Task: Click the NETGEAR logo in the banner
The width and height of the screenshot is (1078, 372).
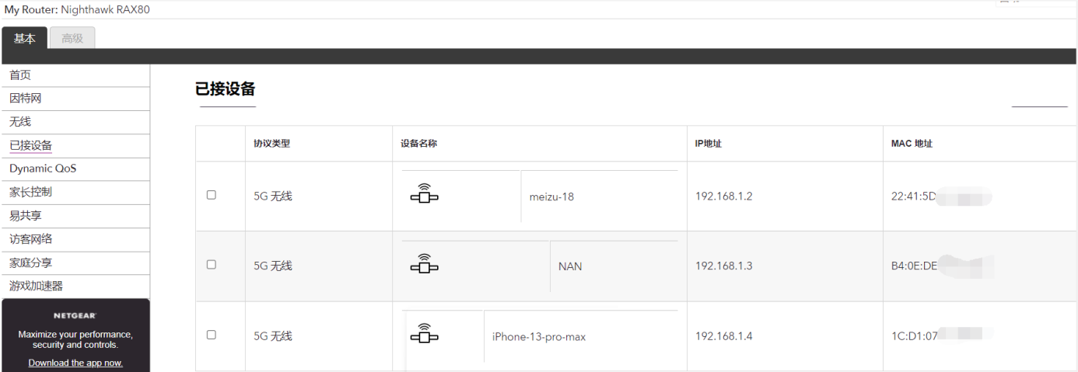Action: click(x=75, y=316)
